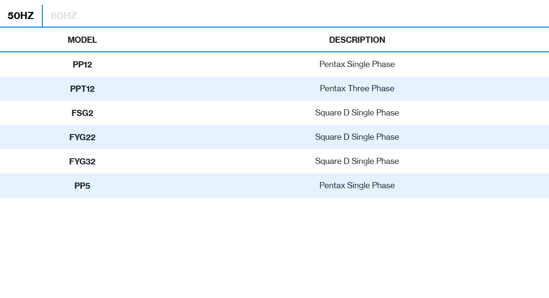This screenshot has width=549, height=298.
Task: Click PP5's Pentax Single Phase description
Action: pos(357,185)
